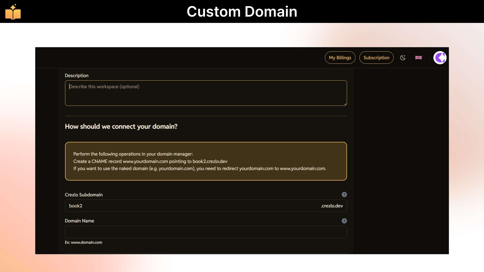Click the Domain Name info icon
The image size is (484, 272).
[x=344, y=221]
